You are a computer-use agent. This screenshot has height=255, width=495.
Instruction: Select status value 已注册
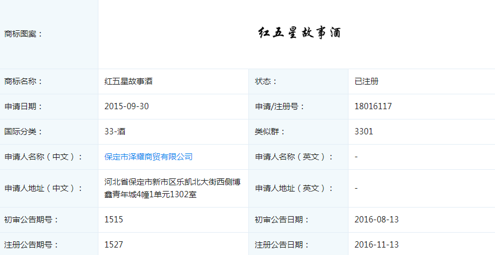click(366, 81)
